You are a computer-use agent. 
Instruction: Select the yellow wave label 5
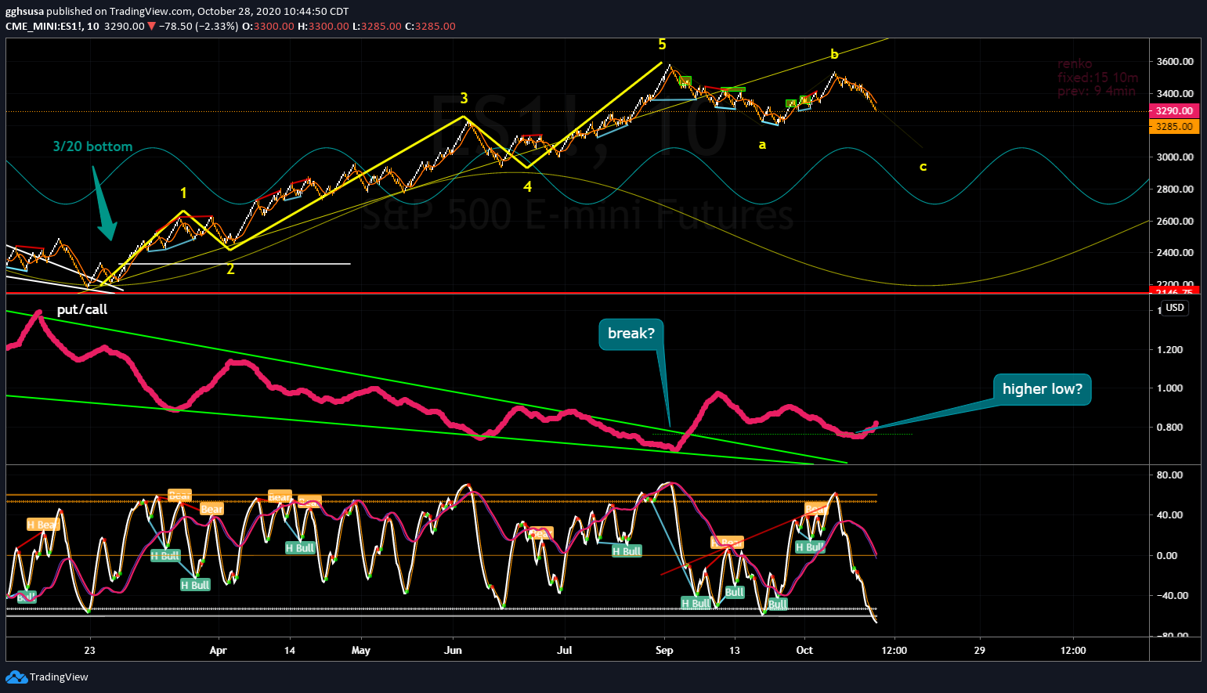[662, 45]
